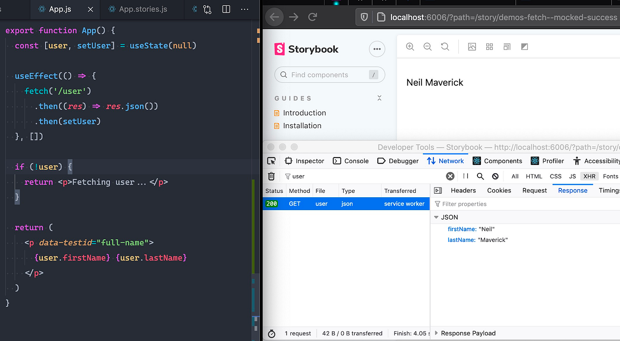
Task: Reload the browser page
Action: pos(313,17)
